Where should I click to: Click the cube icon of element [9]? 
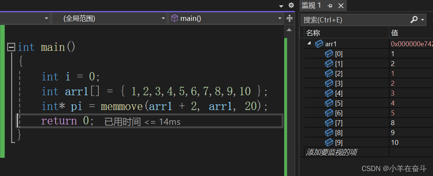click(x=329, y=142)
